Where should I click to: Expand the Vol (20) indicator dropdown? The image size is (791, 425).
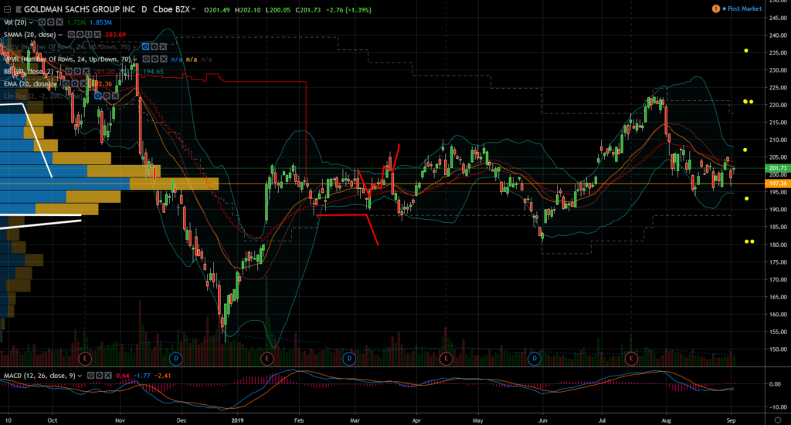click(x=31, y=22)
